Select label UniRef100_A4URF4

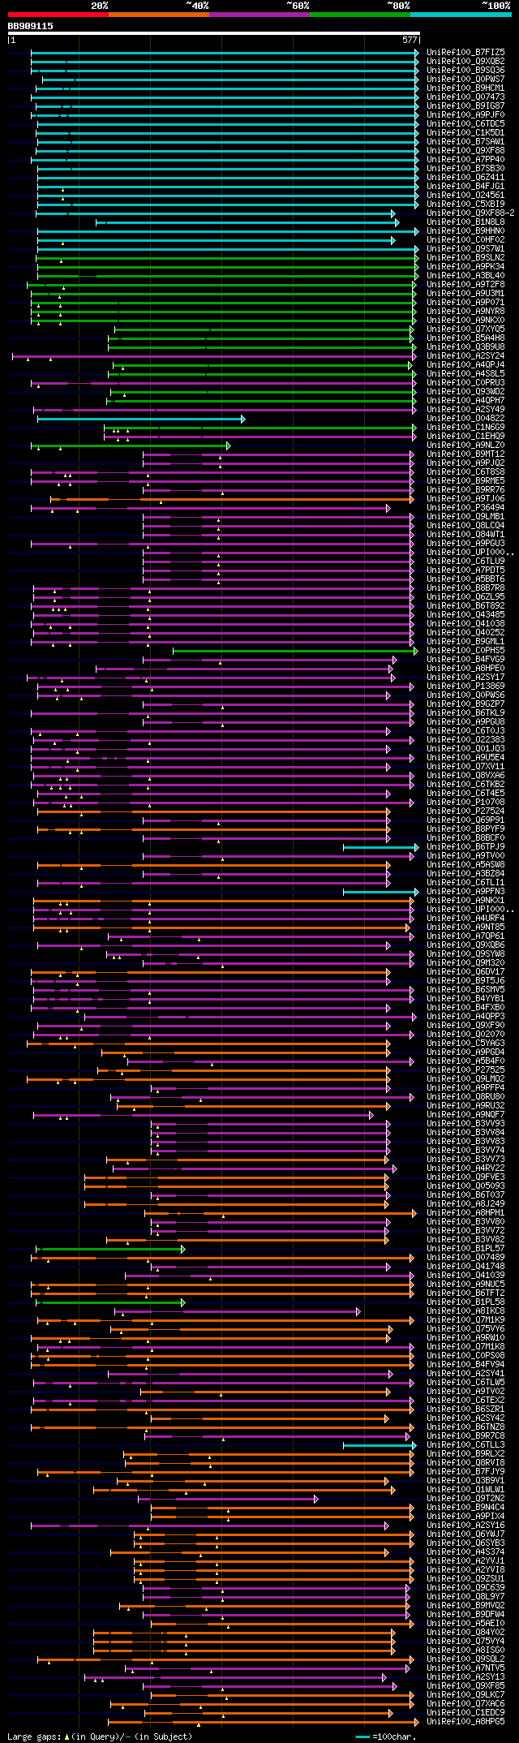coord(465,918)
